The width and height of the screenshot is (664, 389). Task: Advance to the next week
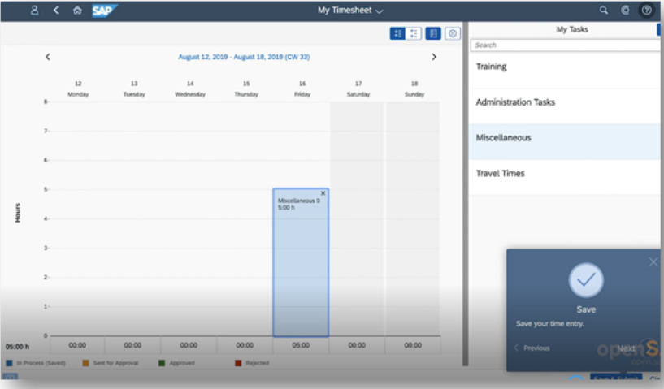[434, 57]
